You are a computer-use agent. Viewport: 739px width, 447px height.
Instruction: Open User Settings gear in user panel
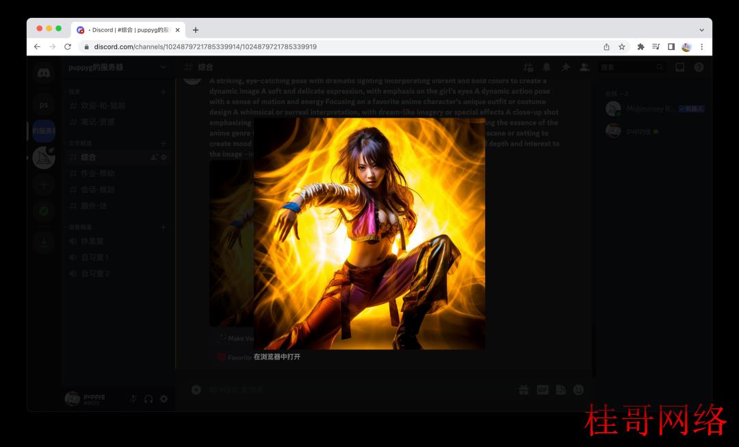(164, 399)
